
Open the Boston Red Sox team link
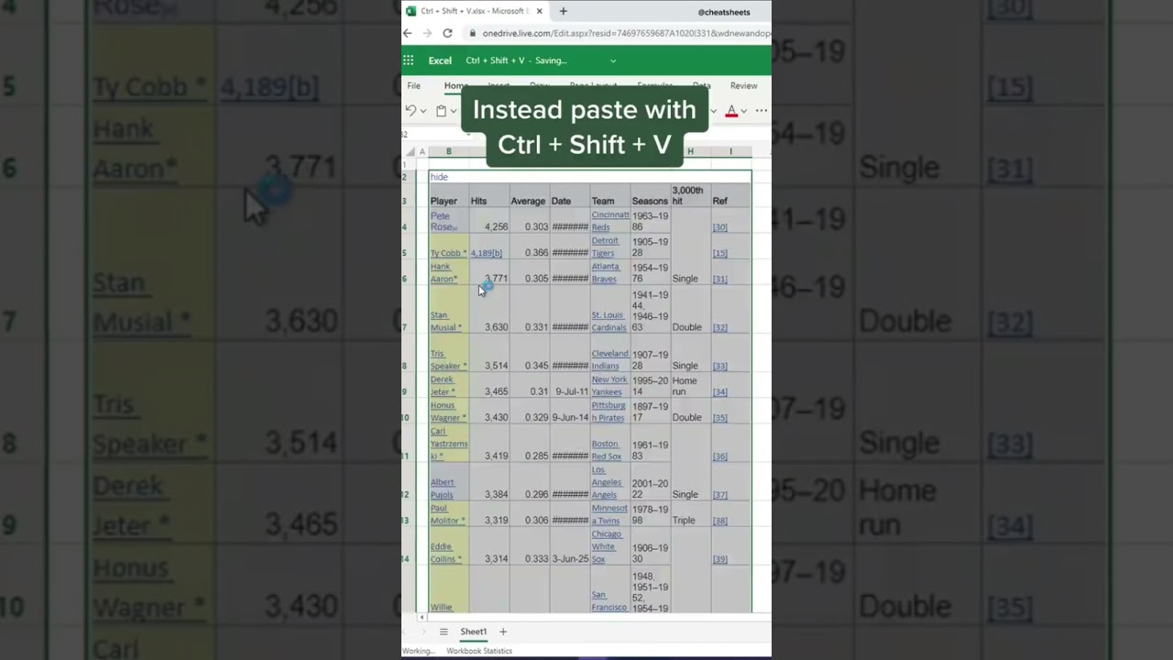tap(607, 450)
